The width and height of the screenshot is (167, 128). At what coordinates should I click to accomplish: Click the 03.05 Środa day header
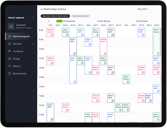142,21
